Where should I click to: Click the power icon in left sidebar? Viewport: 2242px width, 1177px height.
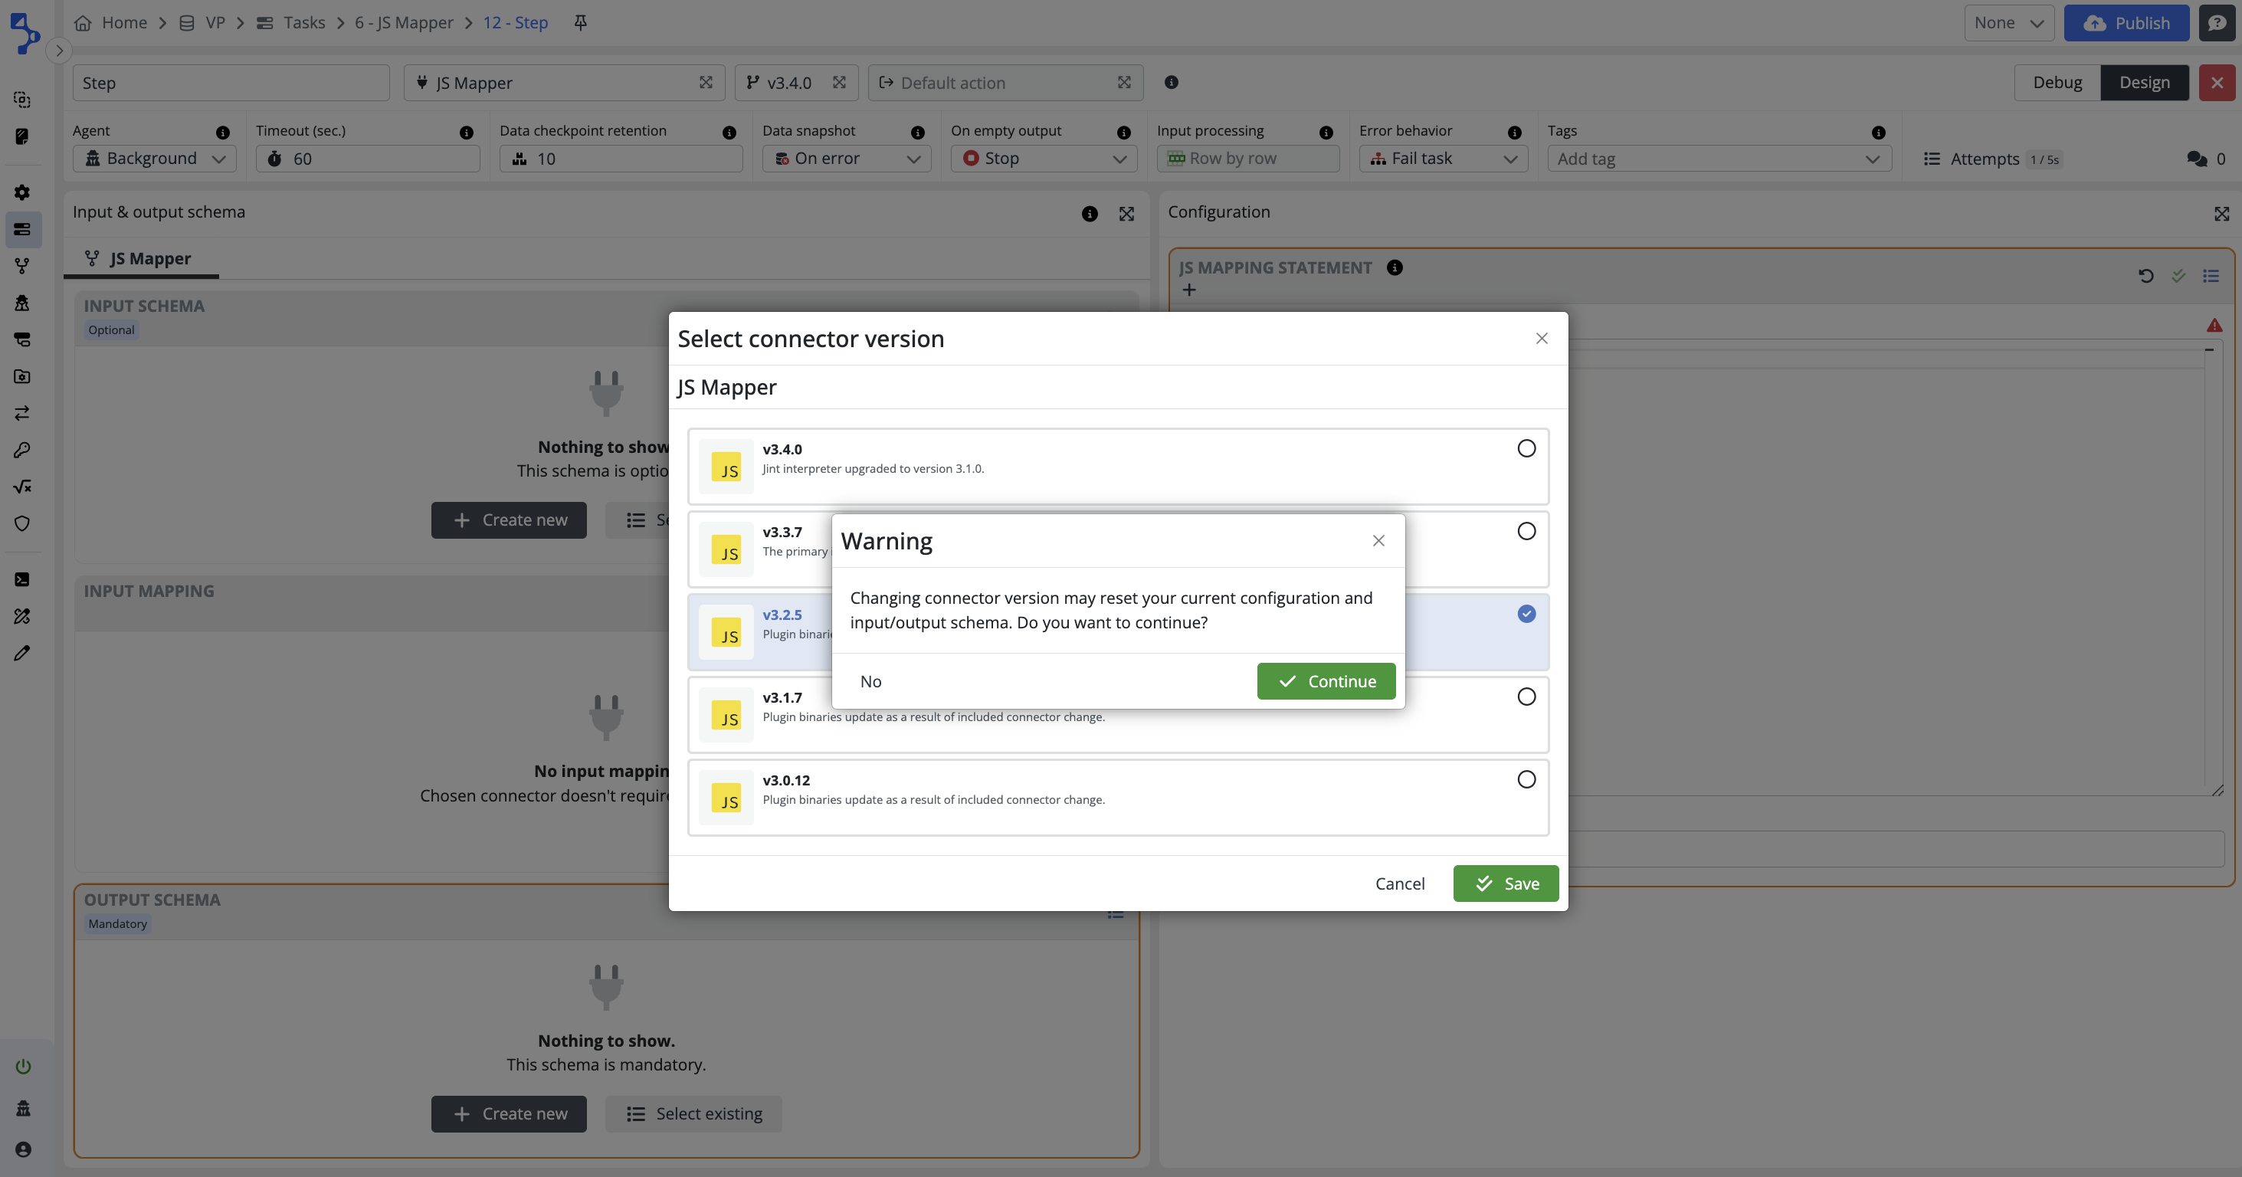24,1067
